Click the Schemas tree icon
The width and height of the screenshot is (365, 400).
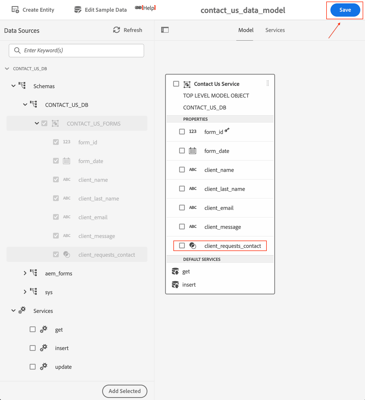tap(22, 86)
